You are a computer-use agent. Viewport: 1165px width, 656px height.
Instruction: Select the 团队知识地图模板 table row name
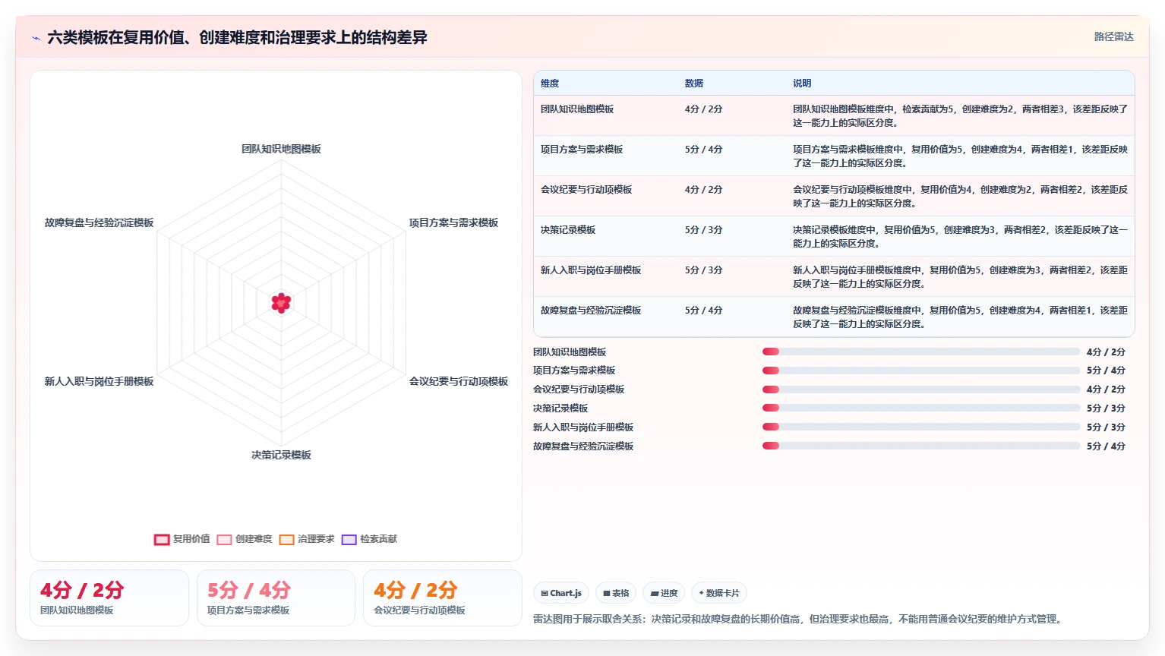(x=577, y=109)
